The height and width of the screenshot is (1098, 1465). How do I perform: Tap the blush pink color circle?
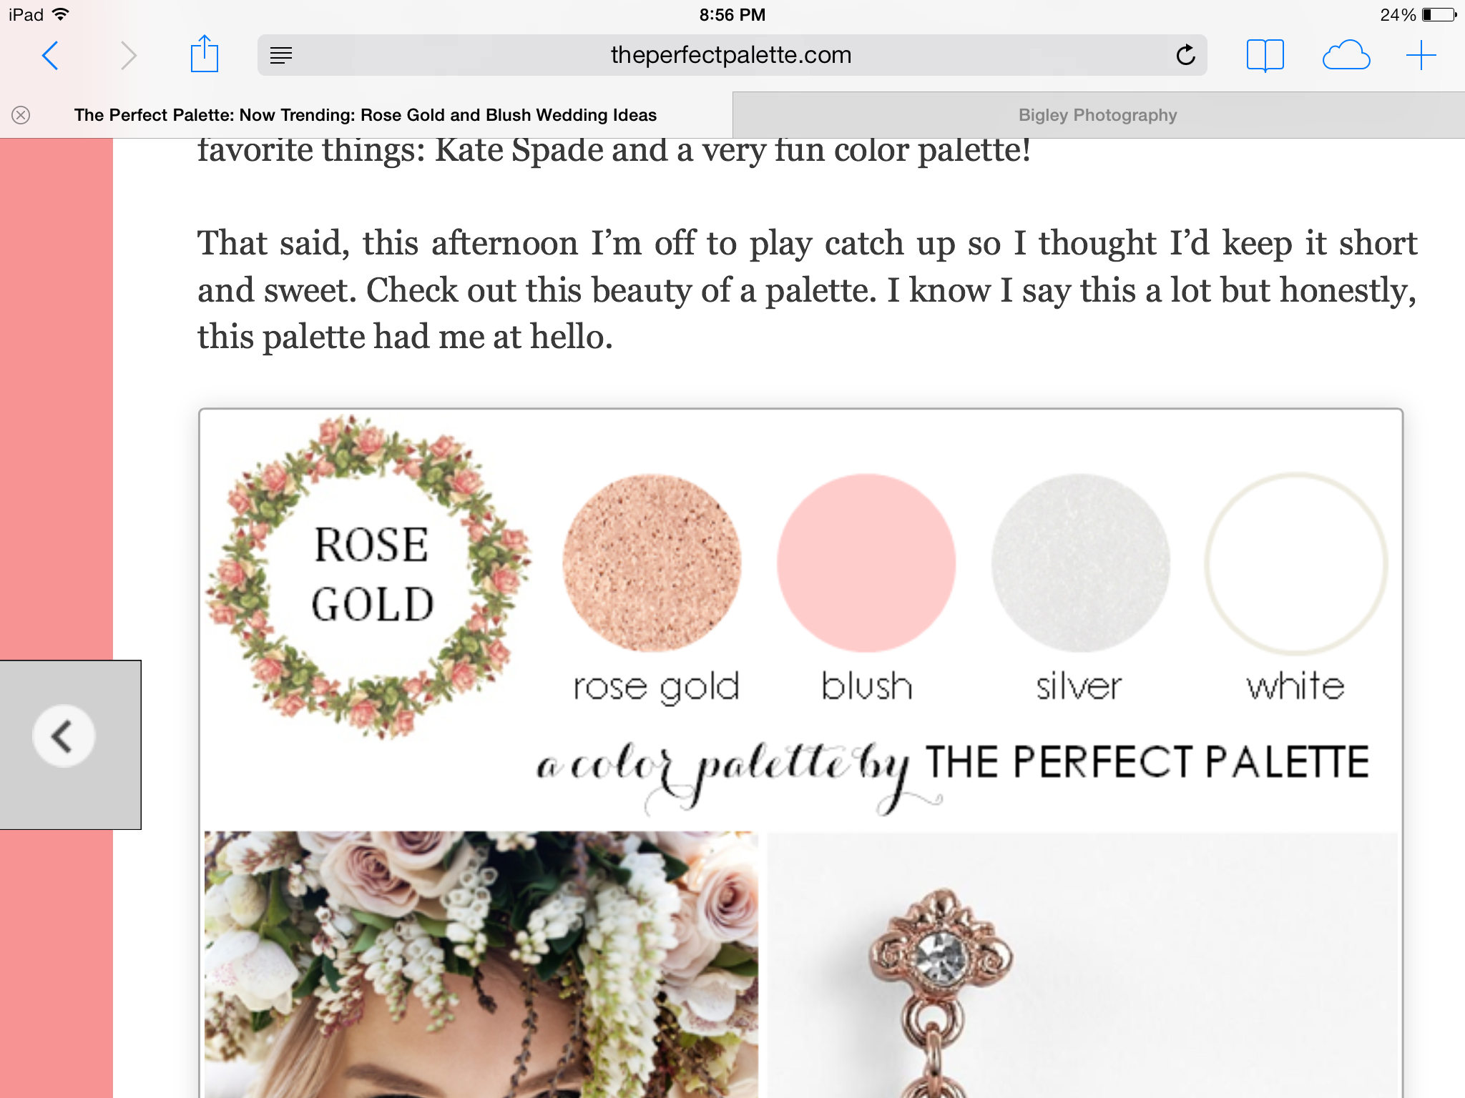tap(866, 563)
